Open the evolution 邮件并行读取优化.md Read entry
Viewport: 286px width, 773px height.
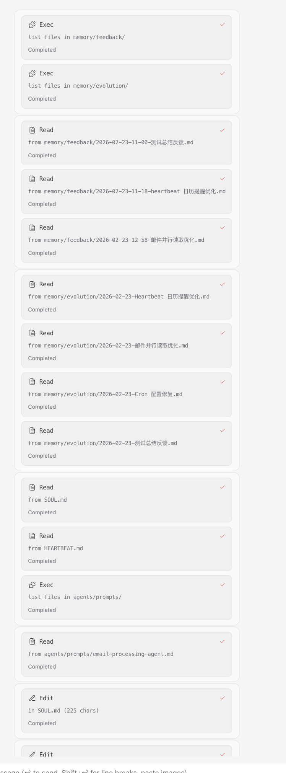point(127,346)
